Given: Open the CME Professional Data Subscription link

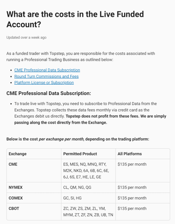Looking at the screenshot, I should tap(47, 70).
